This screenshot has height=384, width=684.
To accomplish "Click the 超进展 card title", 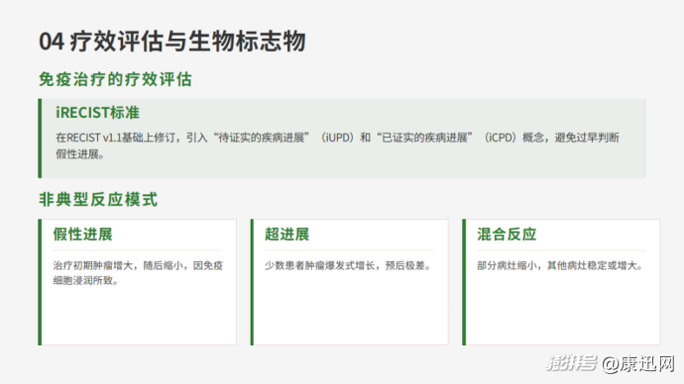I will click(287, 235).
